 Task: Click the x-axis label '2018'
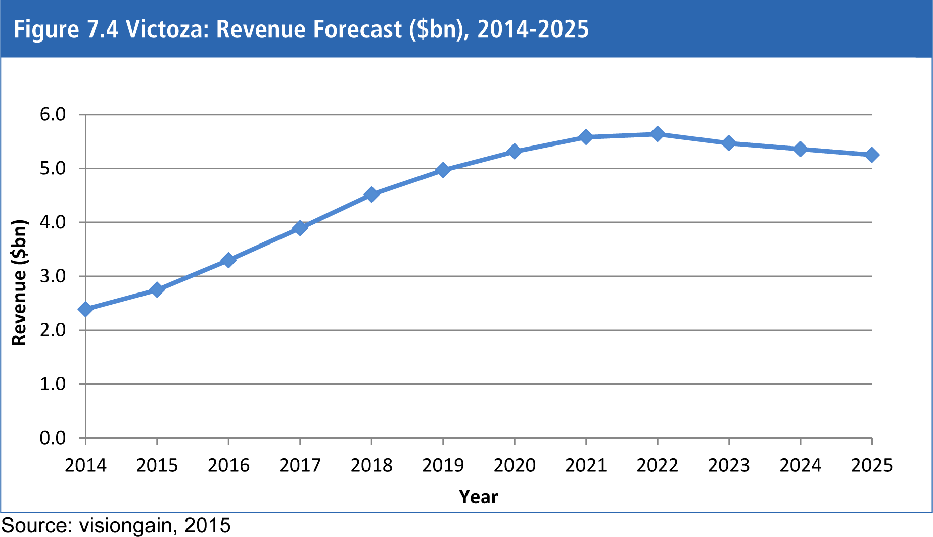click(371, 465)
